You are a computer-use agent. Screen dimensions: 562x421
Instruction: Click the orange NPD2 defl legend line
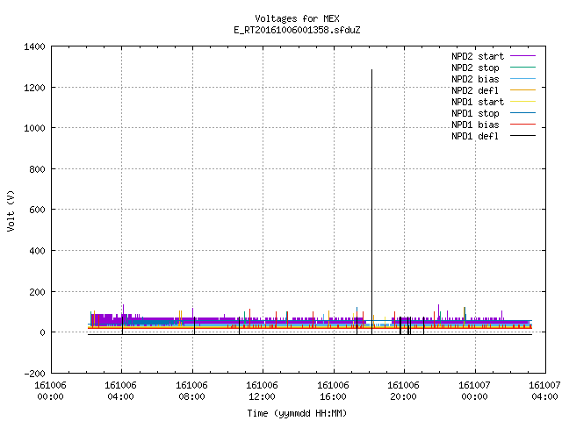(523, 90)
